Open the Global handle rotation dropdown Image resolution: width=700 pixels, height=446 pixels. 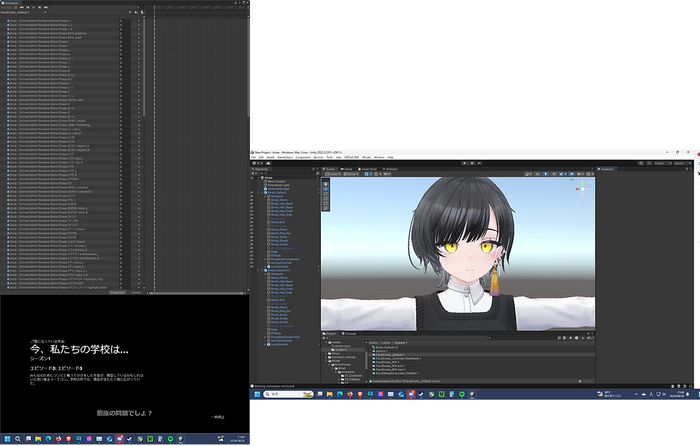coord(351,174)
